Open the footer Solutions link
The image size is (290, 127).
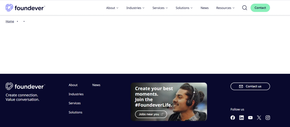75,112
